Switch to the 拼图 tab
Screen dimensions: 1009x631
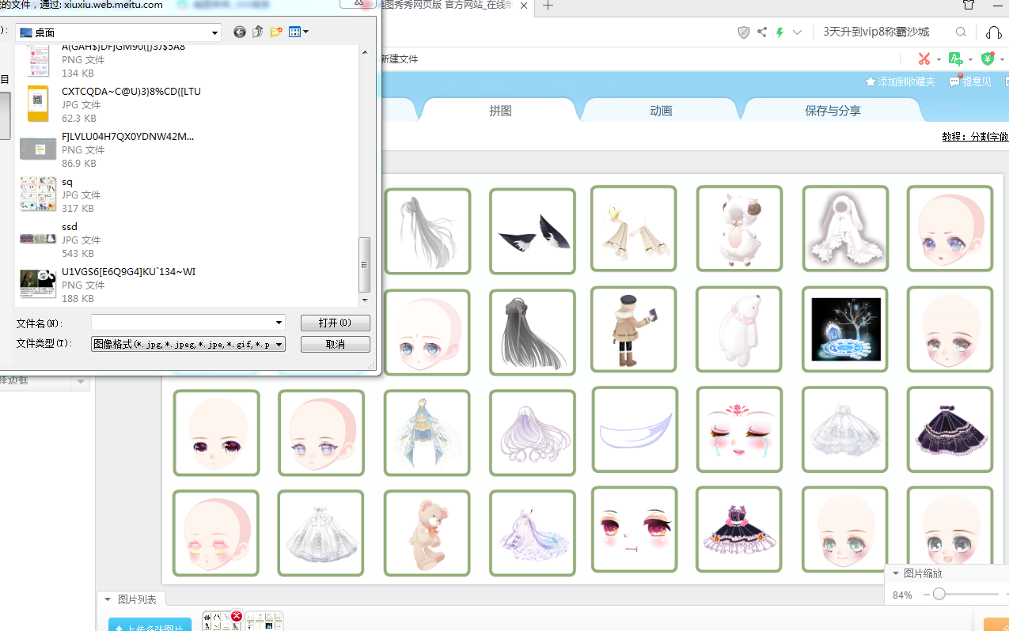(500, 111)
